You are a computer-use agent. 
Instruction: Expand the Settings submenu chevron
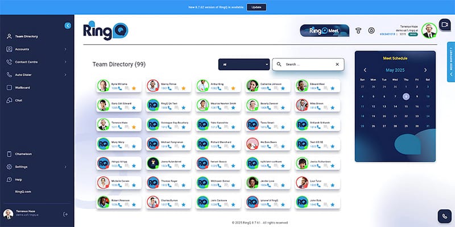[x=65, y=167]
